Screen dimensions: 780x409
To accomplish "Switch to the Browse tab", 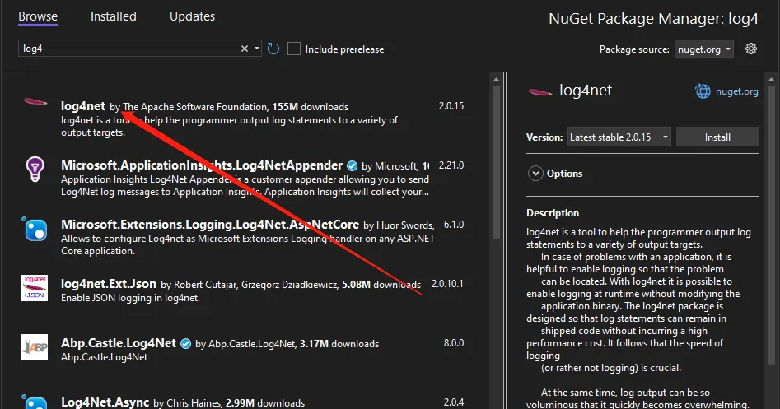I will pos(38,16).
